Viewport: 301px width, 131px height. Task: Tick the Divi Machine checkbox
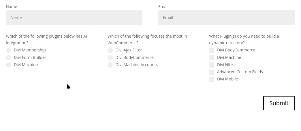(x=212, y=58)
